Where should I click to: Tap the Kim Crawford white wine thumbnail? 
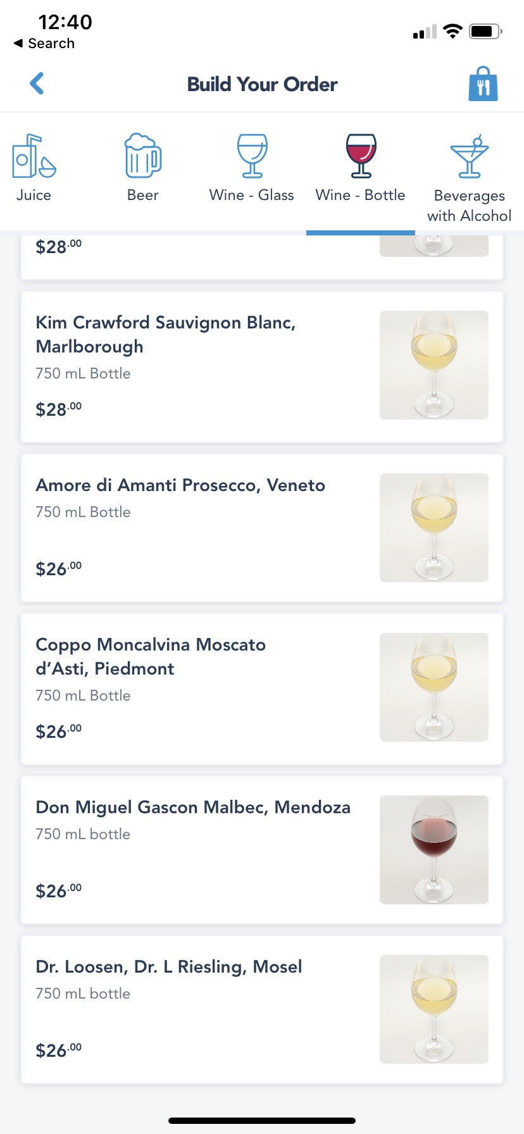pyautogui.click(x=434, y=364)
